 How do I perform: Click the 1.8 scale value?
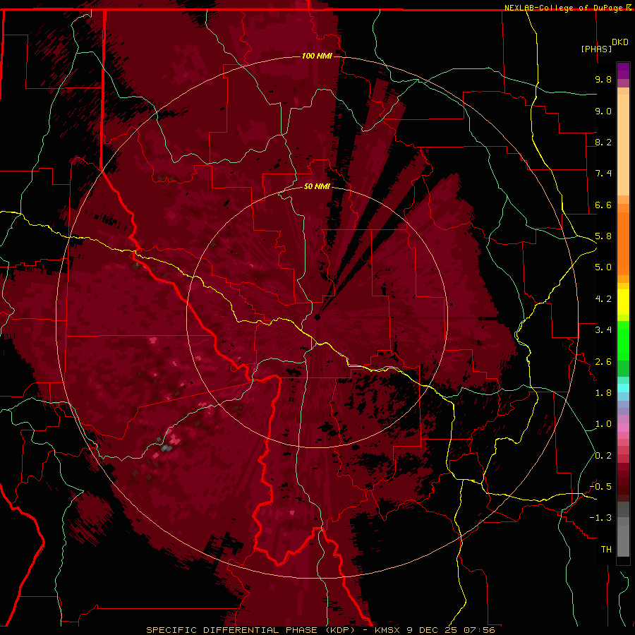click(603, 393)
